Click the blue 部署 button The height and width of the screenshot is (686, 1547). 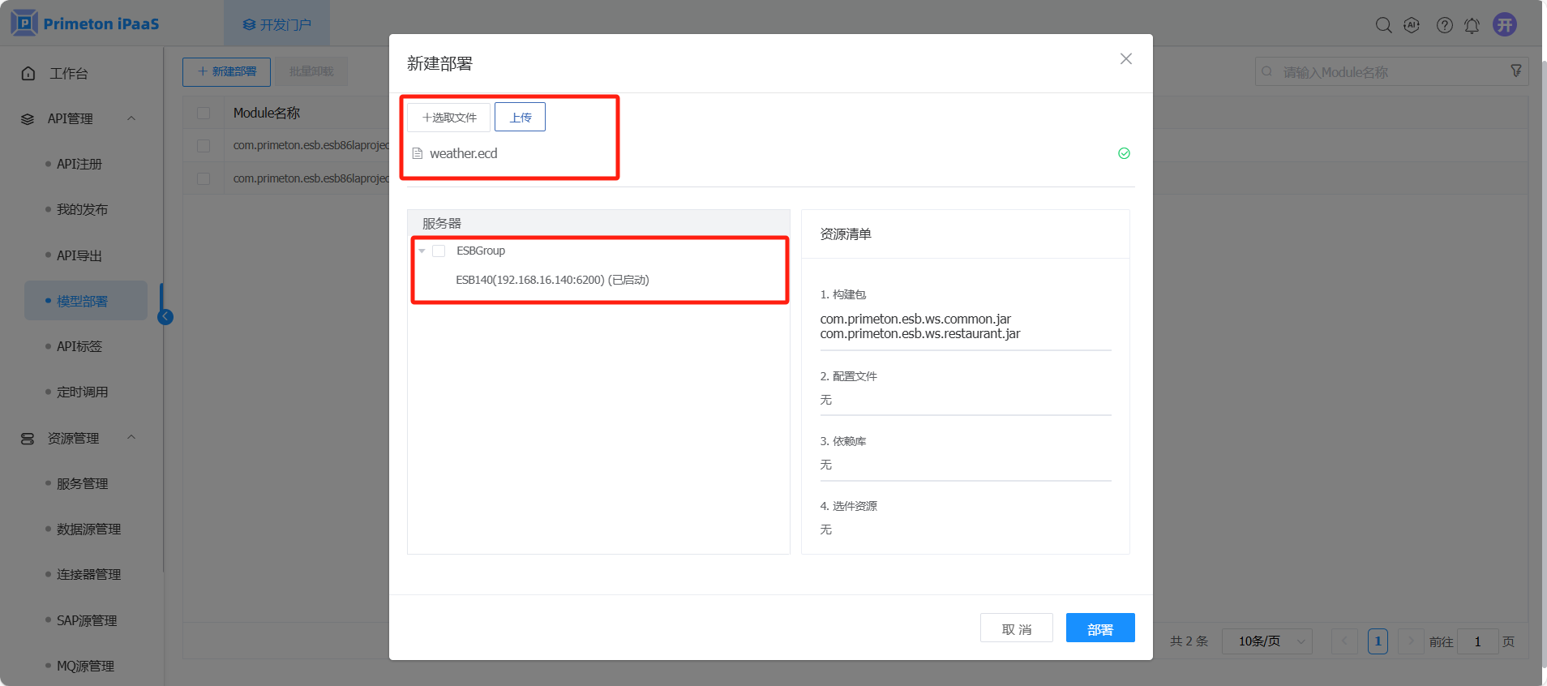pos(1099,628)
